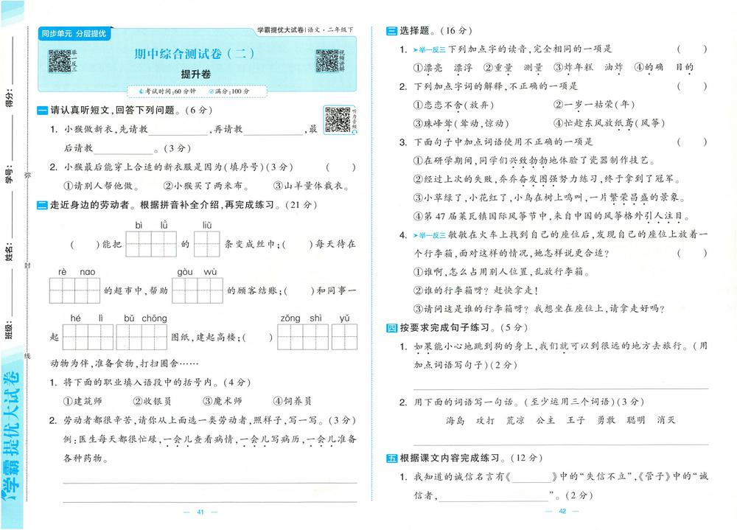The height and width of the screenshot is (530, 737).
Task: Select option ①请别人帮他做
Action: [102, 186]
